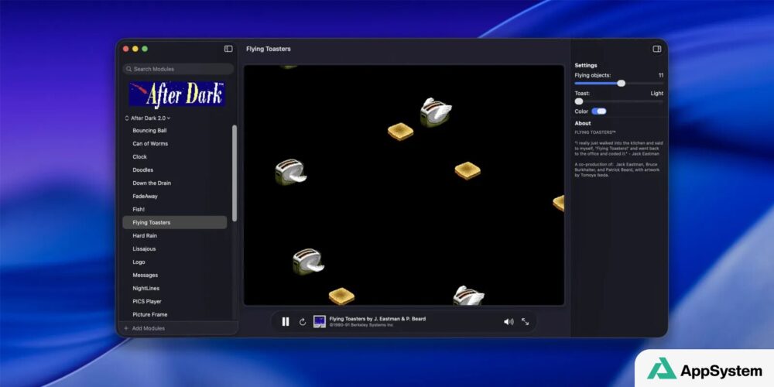Click the Flying Toasters title at top
774x387 pixels.
[x=269, y=49]
